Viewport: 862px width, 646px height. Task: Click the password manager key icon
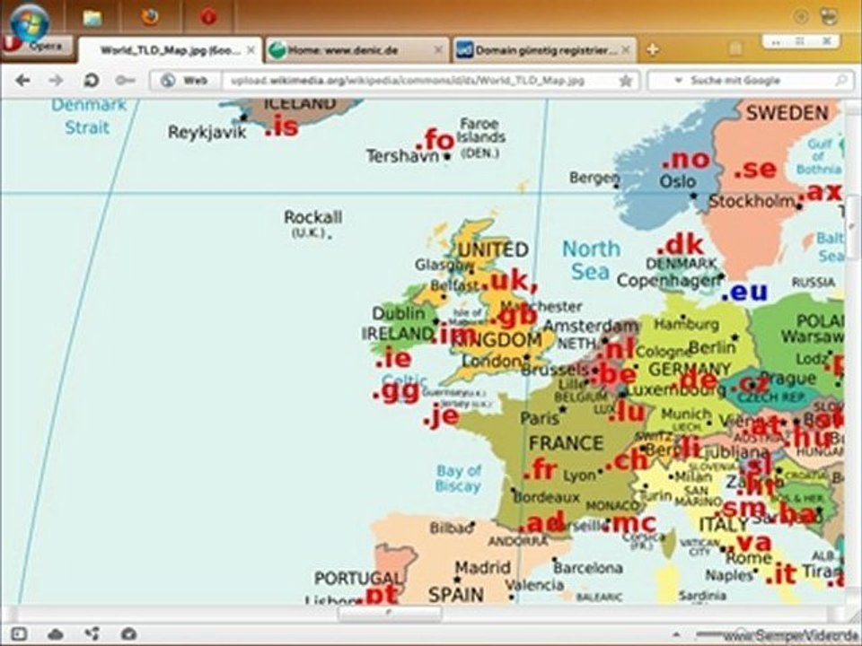[125, 81]
